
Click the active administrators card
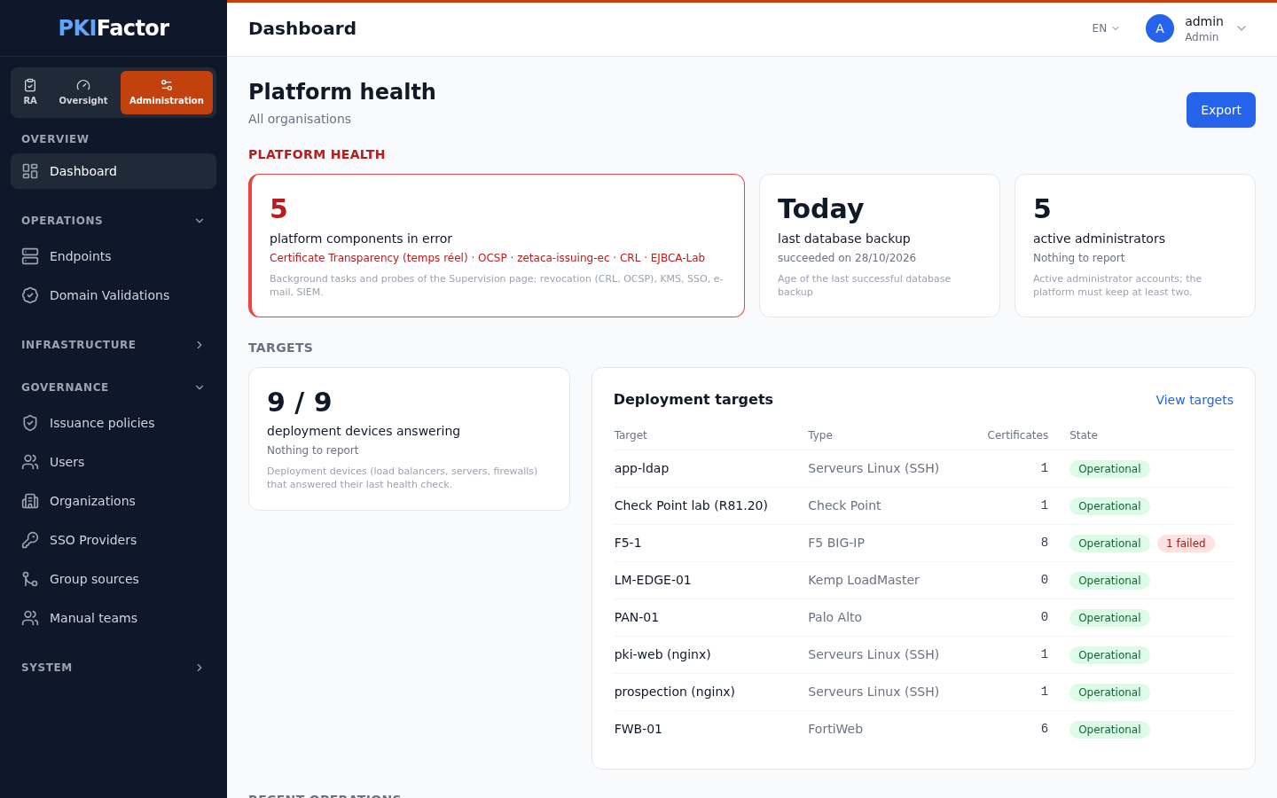tap(1135, 246)
